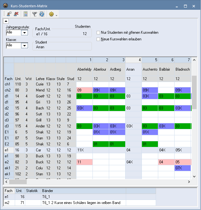Click Unt. value 71 in the bottom table
201x210 pixels.
point(20,203)
